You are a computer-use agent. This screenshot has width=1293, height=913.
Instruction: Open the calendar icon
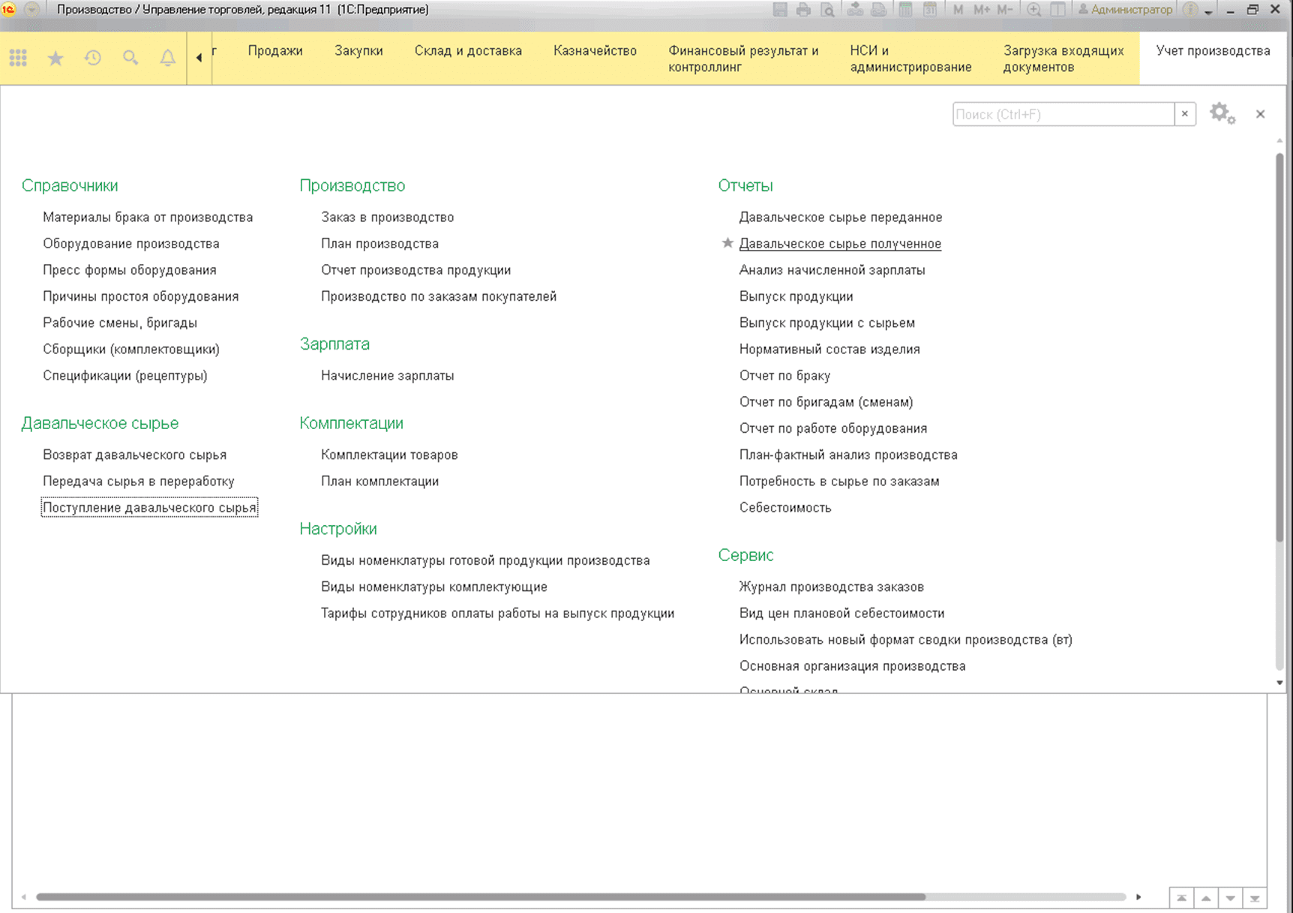click(930, 10)
